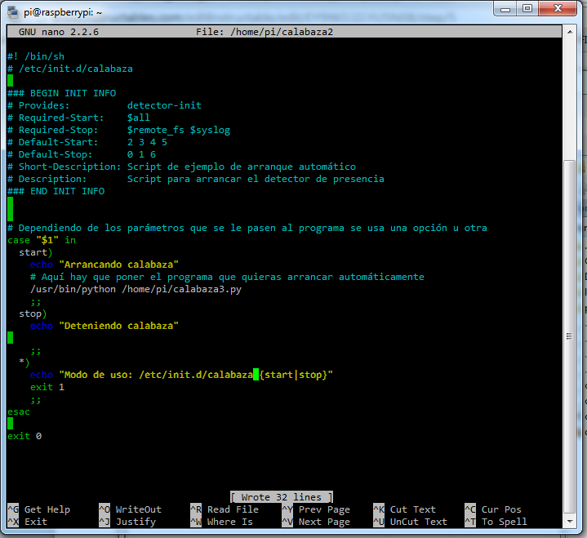The width and height of the screenshot is (587, 538).
Task: Click '$all' in the Required-Start line
Action: (x=139, y=118)
